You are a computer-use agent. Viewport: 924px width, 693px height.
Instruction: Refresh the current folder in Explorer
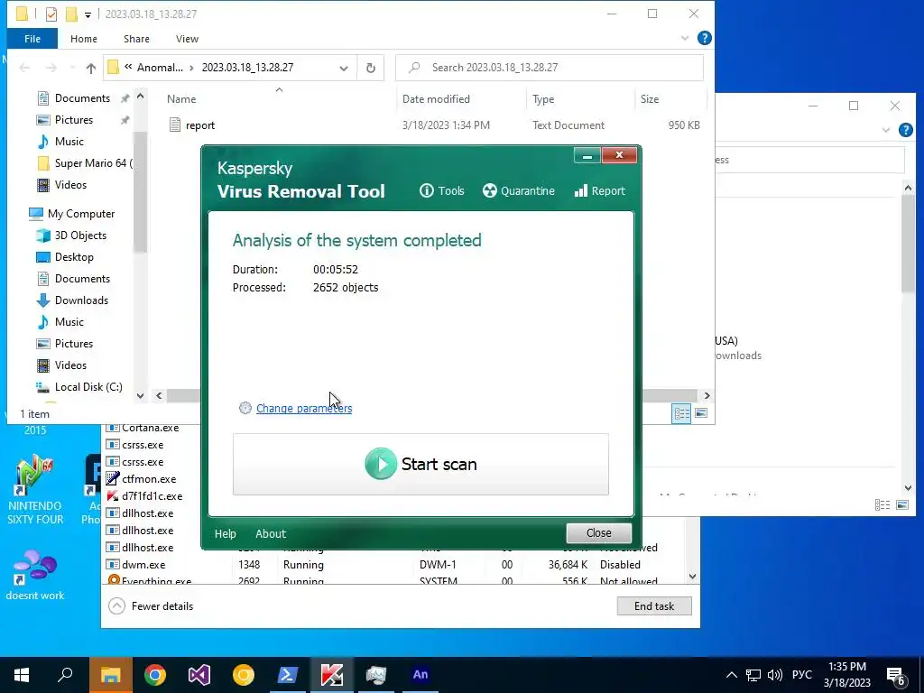pyautogui.click(x=371, y=68)
